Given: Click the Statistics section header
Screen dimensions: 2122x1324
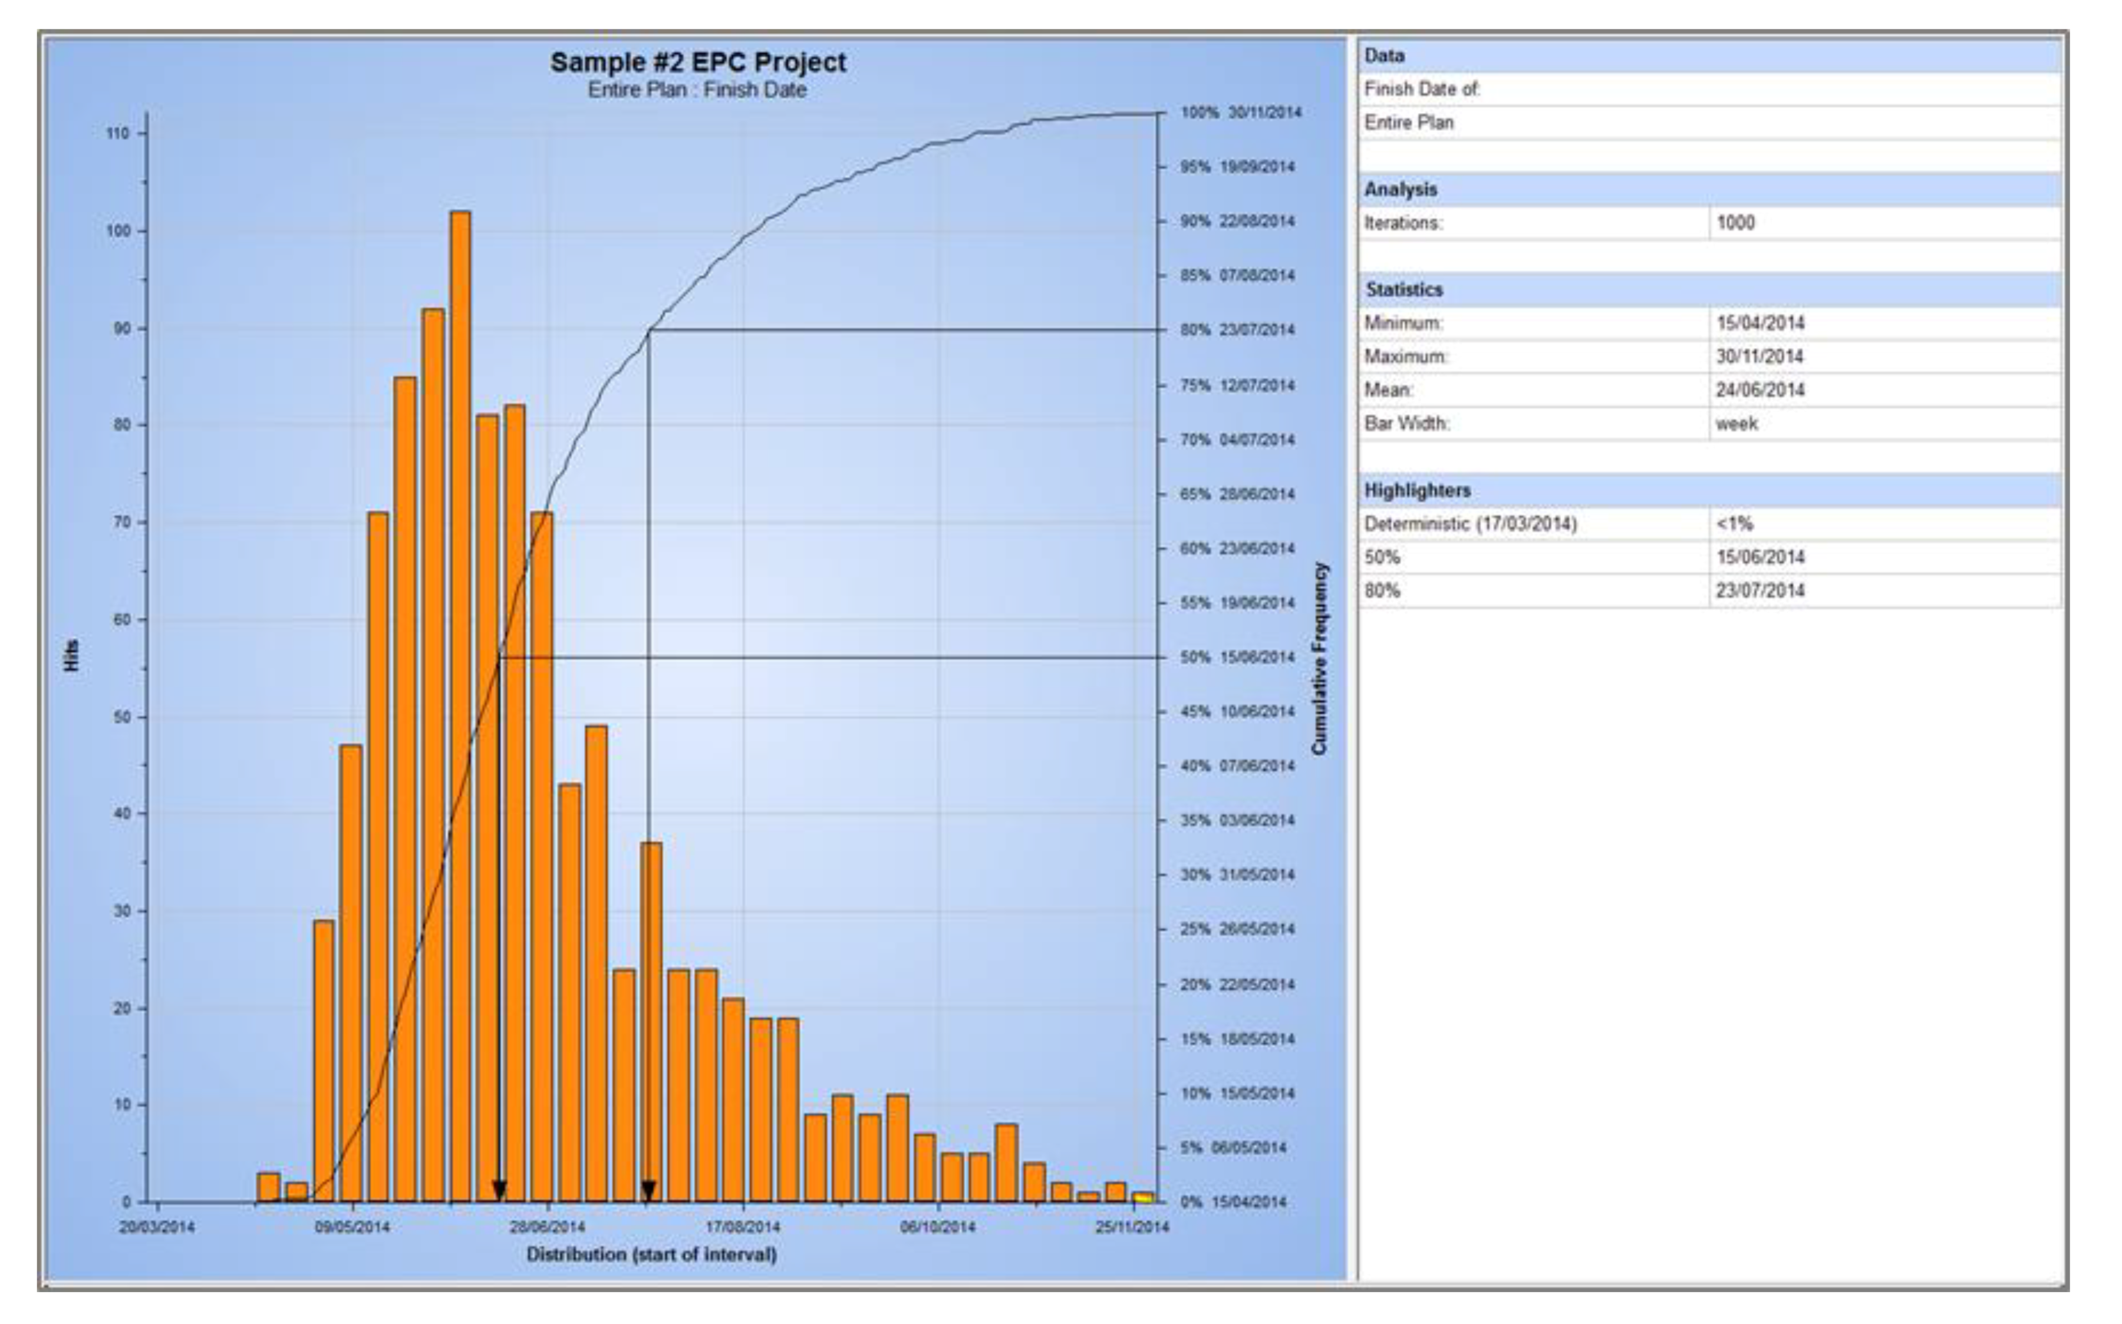Looking at the screenshot, I should (x=1404, y=290).
